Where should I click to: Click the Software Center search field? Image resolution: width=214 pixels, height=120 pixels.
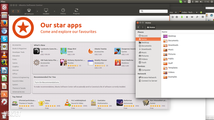click(153, 11)
